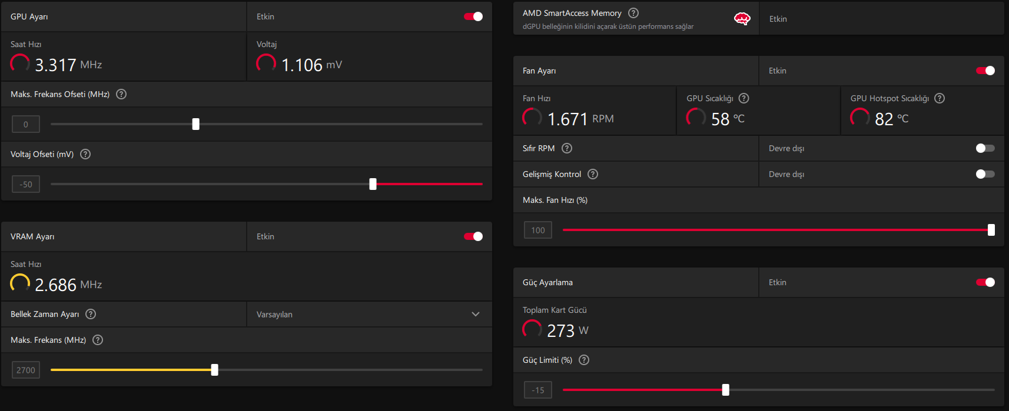
Task: Open help for Maks. Frekans Ofseti (MHz)
Action: [x=121, y=94]
